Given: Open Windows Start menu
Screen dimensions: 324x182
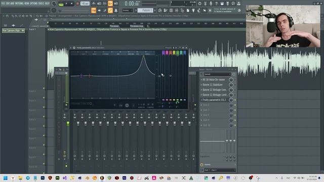Looking at the screenshot, I should pos(6,178).
